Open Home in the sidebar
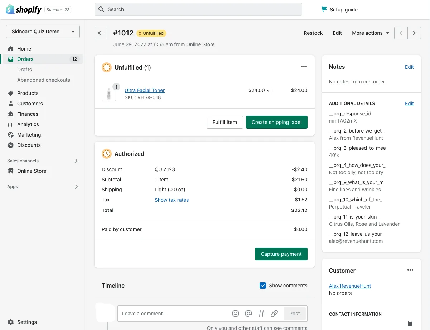430x330 pixels. click(x=24, y=49)
